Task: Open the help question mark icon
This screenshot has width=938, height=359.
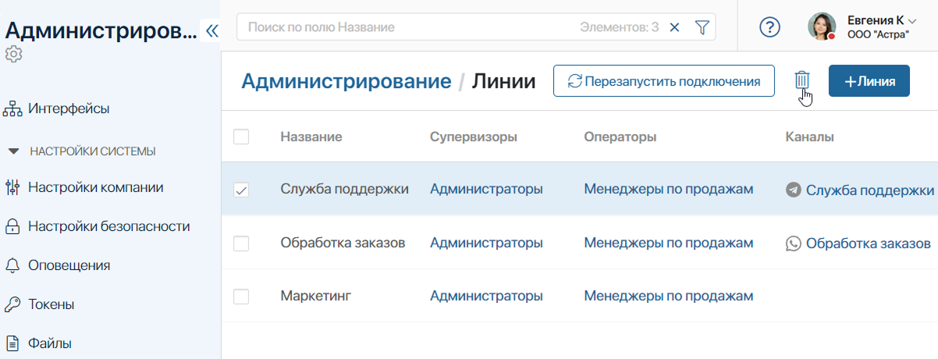Action: coord(770,27)
